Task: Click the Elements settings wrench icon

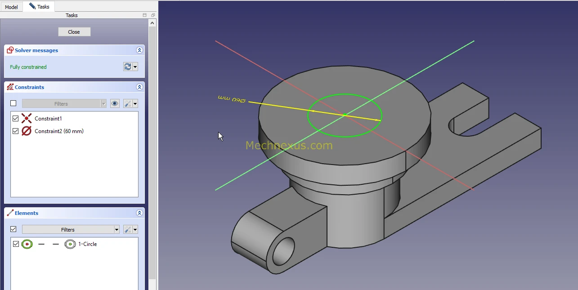Action: click(128, 229)
